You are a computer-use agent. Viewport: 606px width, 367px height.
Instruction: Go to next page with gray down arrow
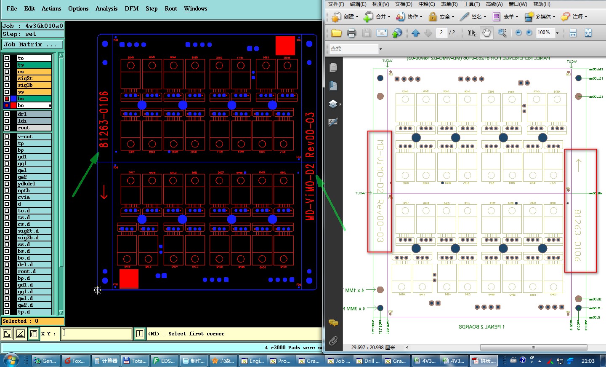click(x=428, y=33)
